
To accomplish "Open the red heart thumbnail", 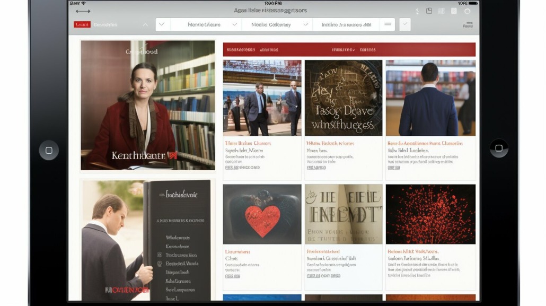I will [x=262, y=214].
